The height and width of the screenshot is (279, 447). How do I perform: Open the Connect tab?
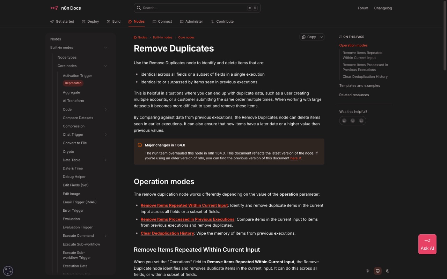point(162,21)
